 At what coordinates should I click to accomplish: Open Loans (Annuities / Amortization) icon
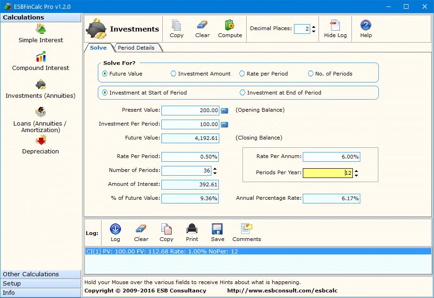click(41, 112)
